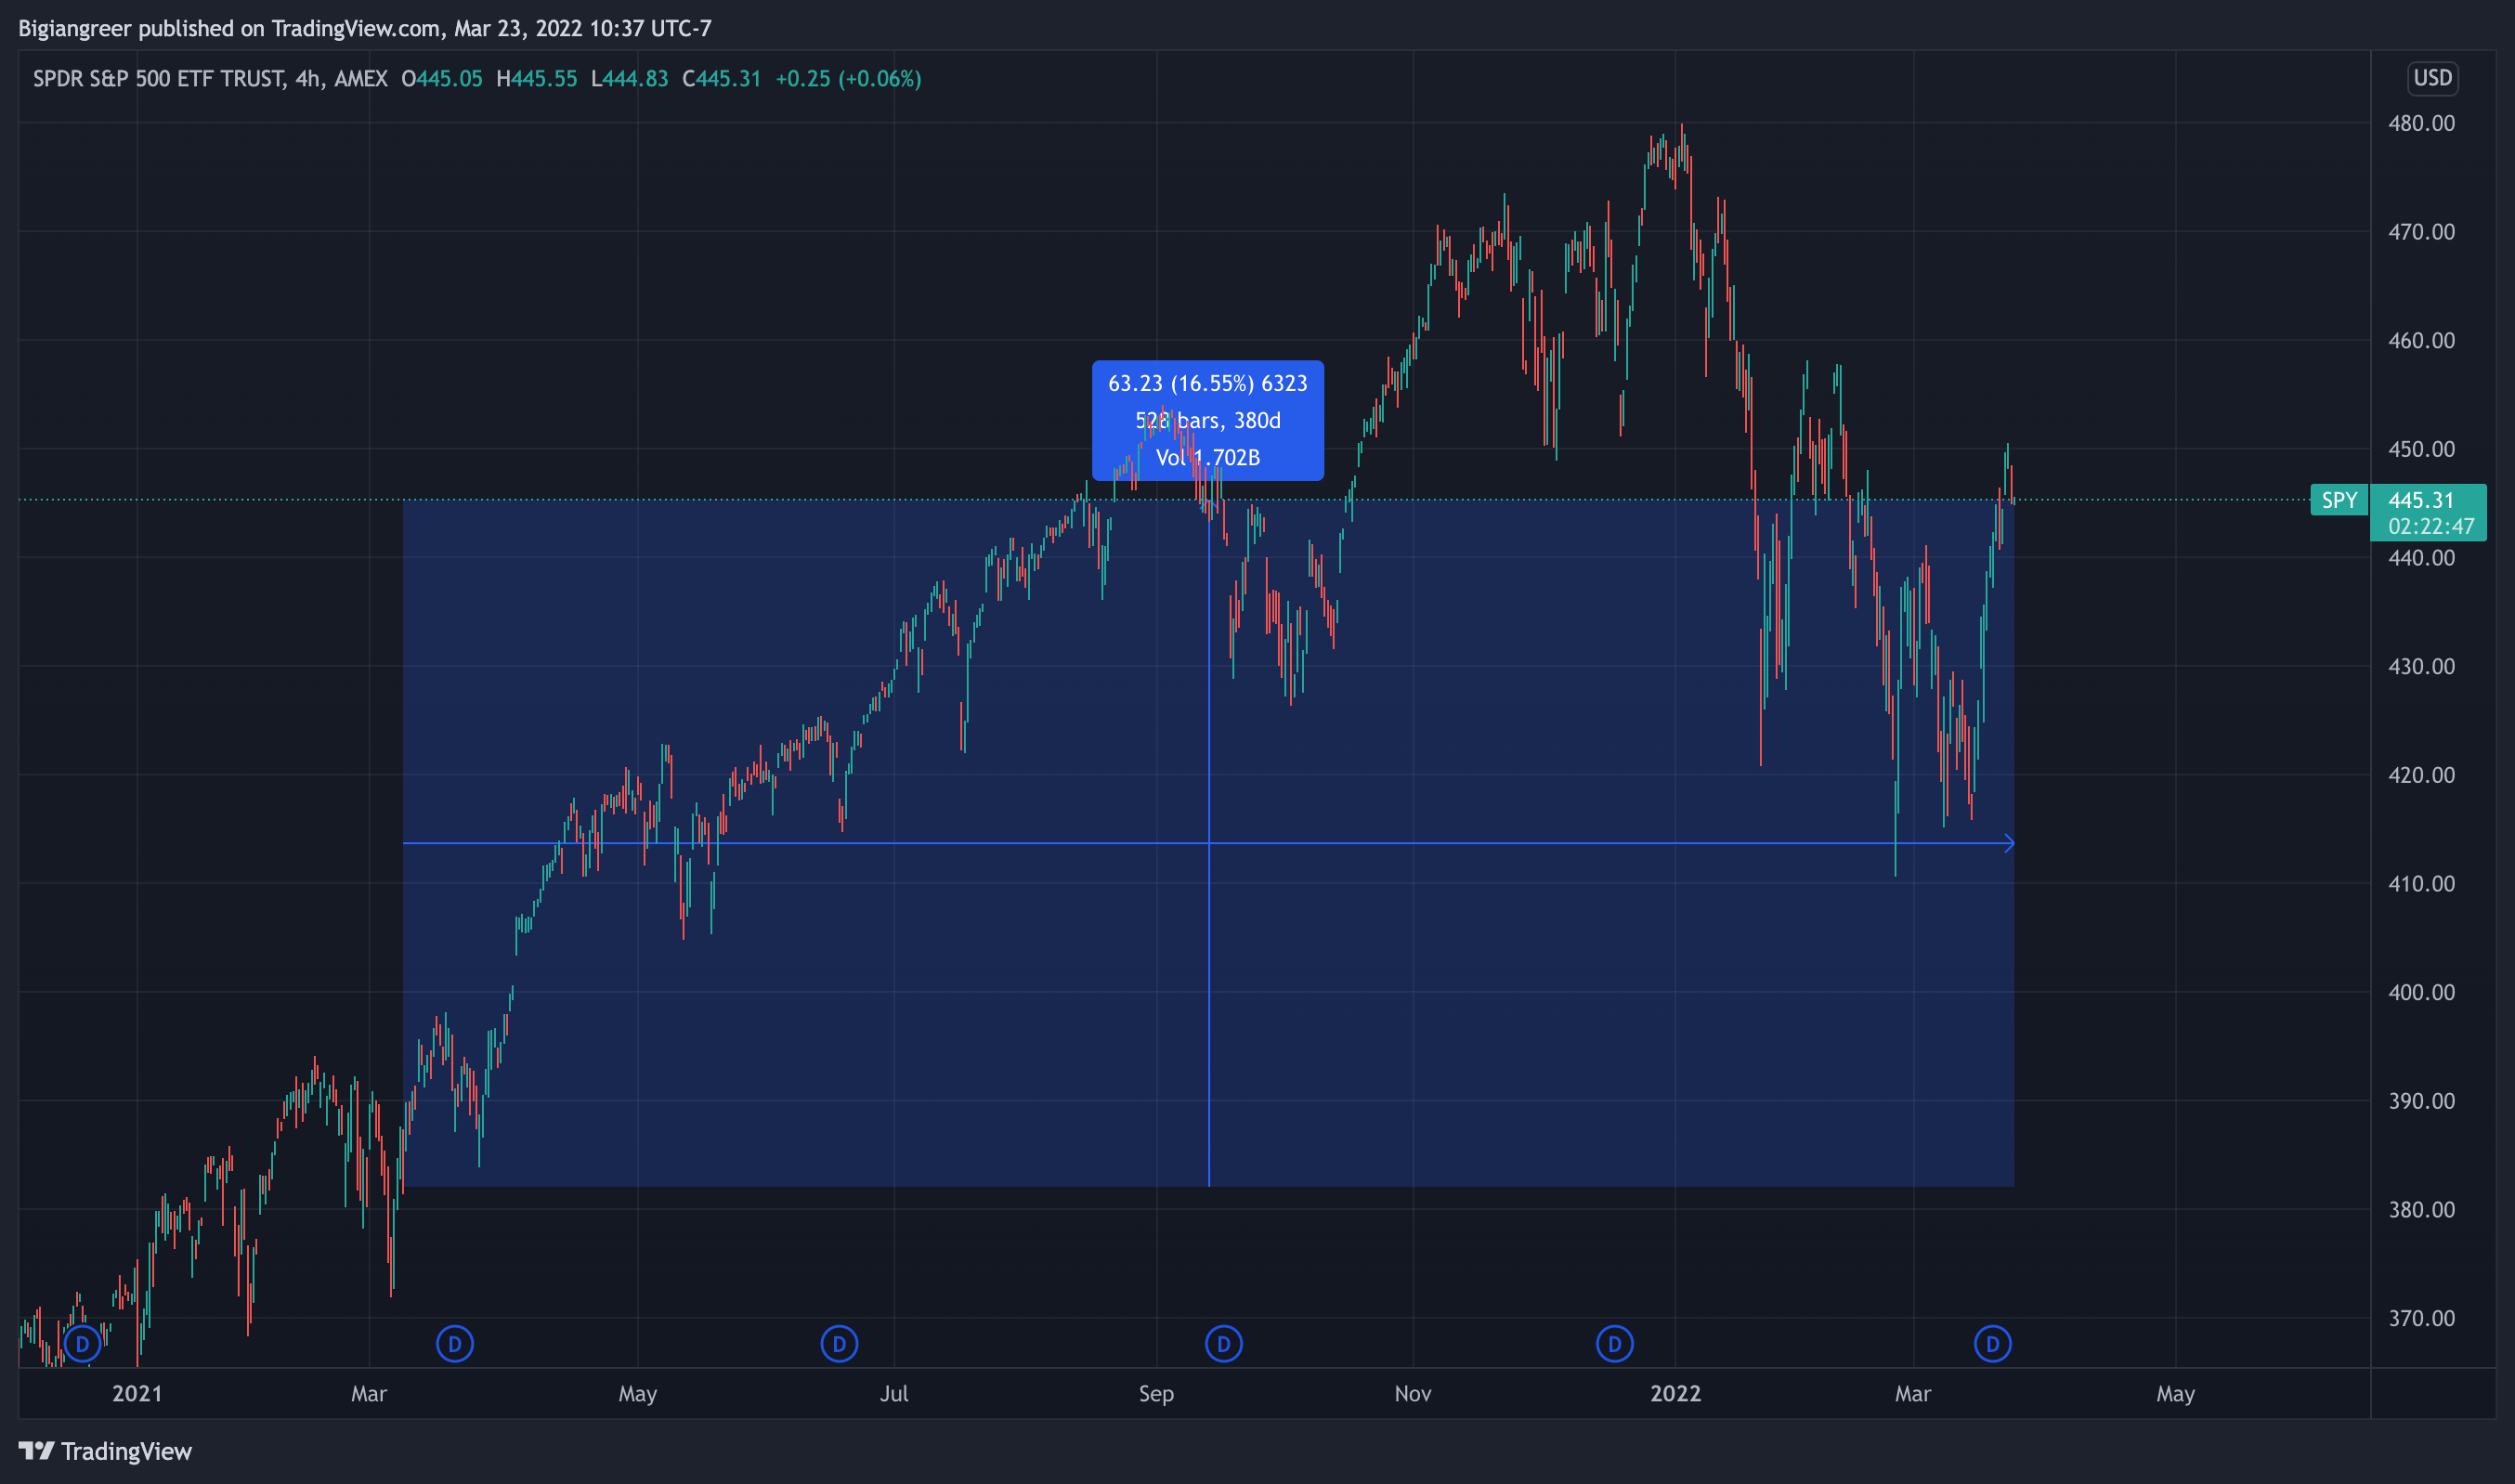
Task: Click the TradingView logo icon
Action: [x=36, y=1451]
